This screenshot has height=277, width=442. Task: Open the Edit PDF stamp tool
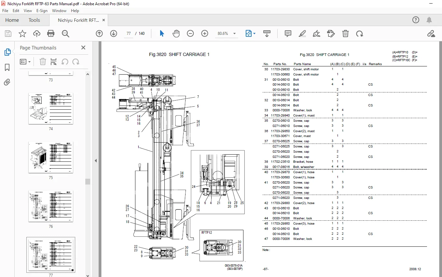331,34
